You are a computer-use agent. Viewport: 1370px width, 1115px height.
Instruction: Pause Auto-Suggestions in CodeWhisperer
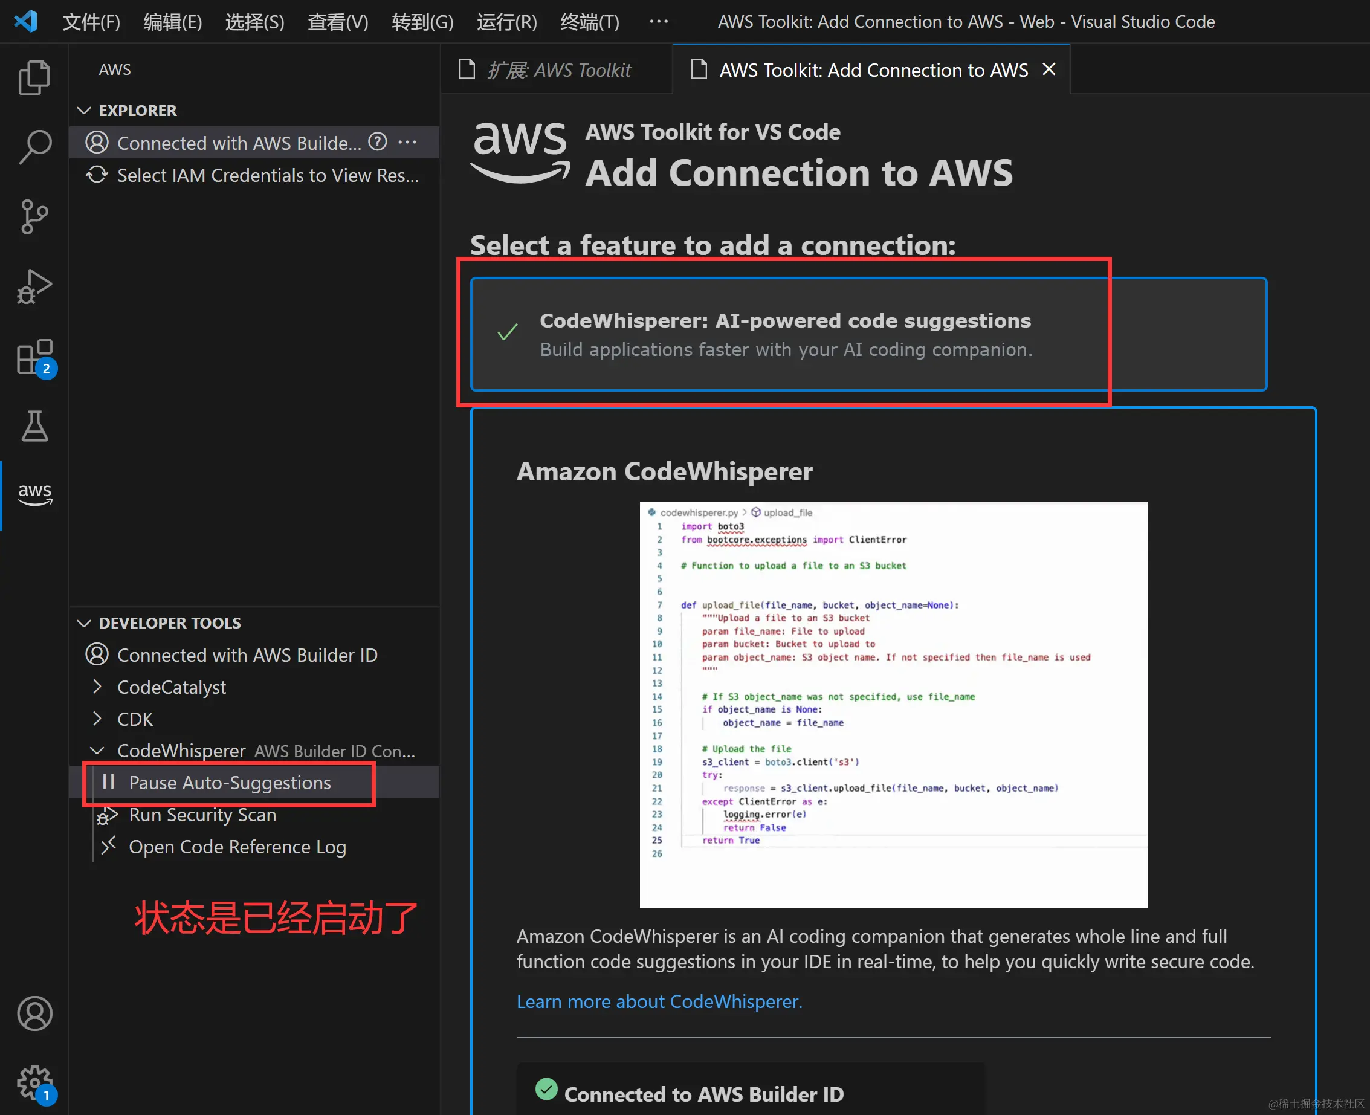click(x=229, y=782)
